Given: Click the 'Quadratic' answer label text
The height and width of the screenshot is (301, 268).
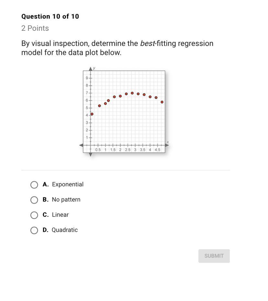Looking at the screenshot, I should (65, 230).
